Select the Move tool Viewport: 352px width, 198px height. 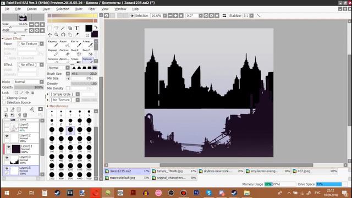(x=50, y=35)
